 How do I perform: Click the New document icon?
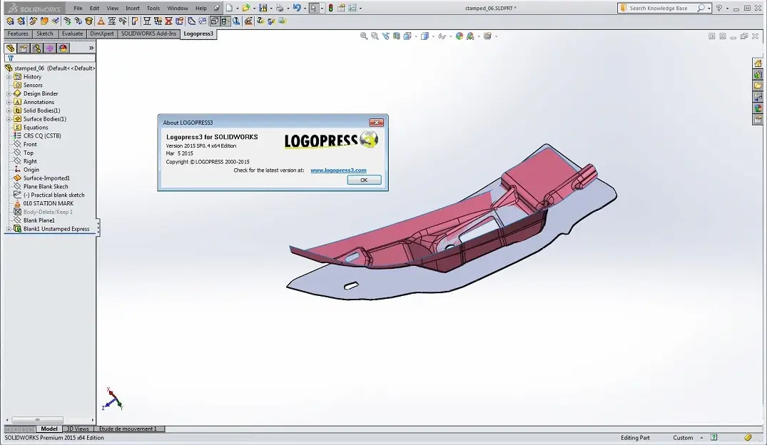click(229, 8)
